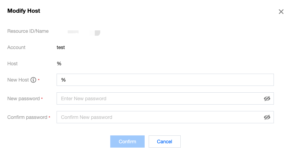Show the New password field characters

pyautogui.click(x=267, y=99)
